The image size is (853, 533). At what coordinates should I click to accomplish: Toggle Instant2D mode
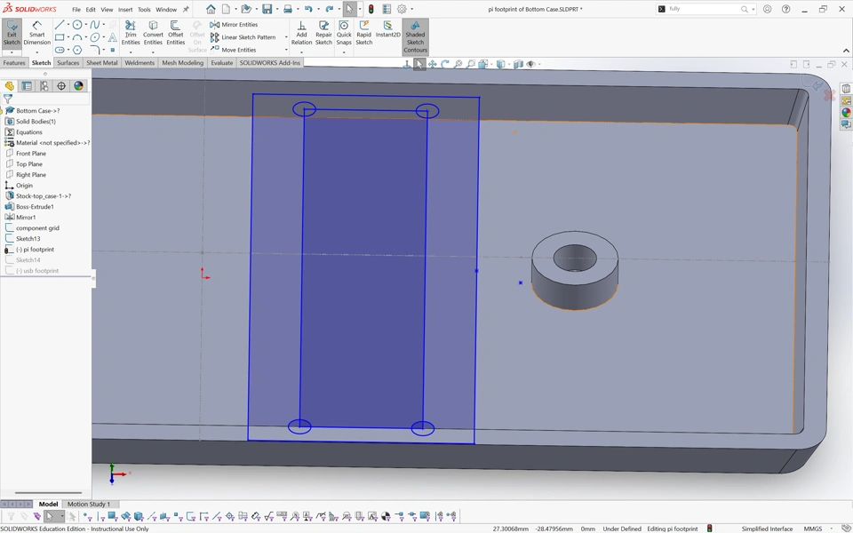click(x=387, y=30)
